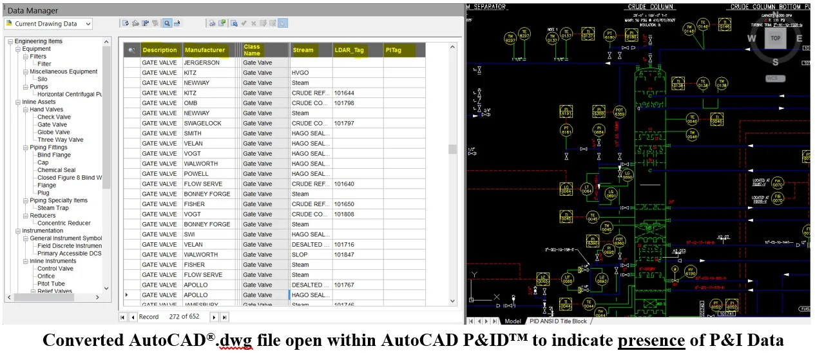Image resolution: width=815 pixels, height=353 pixels.
Task: Collapse the Inline Assets node
Action: 18,102
